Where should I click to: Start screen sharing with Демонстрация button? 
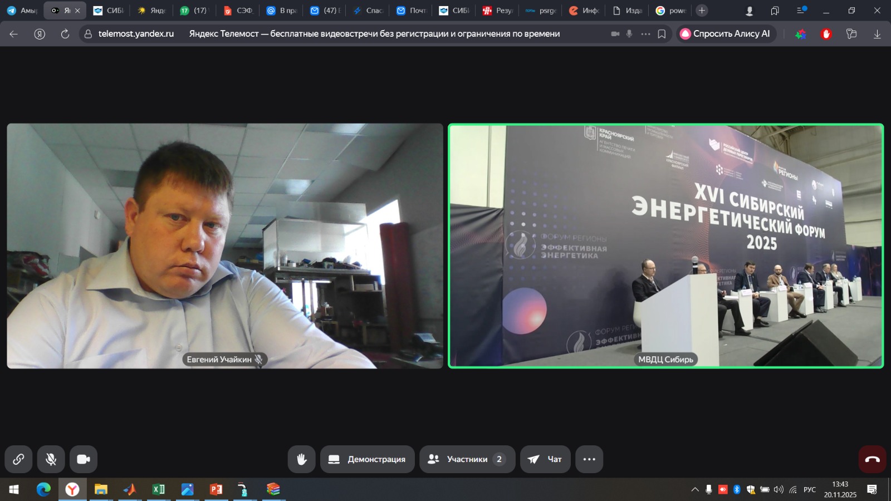pyautogui.click(x=368, y=459)
